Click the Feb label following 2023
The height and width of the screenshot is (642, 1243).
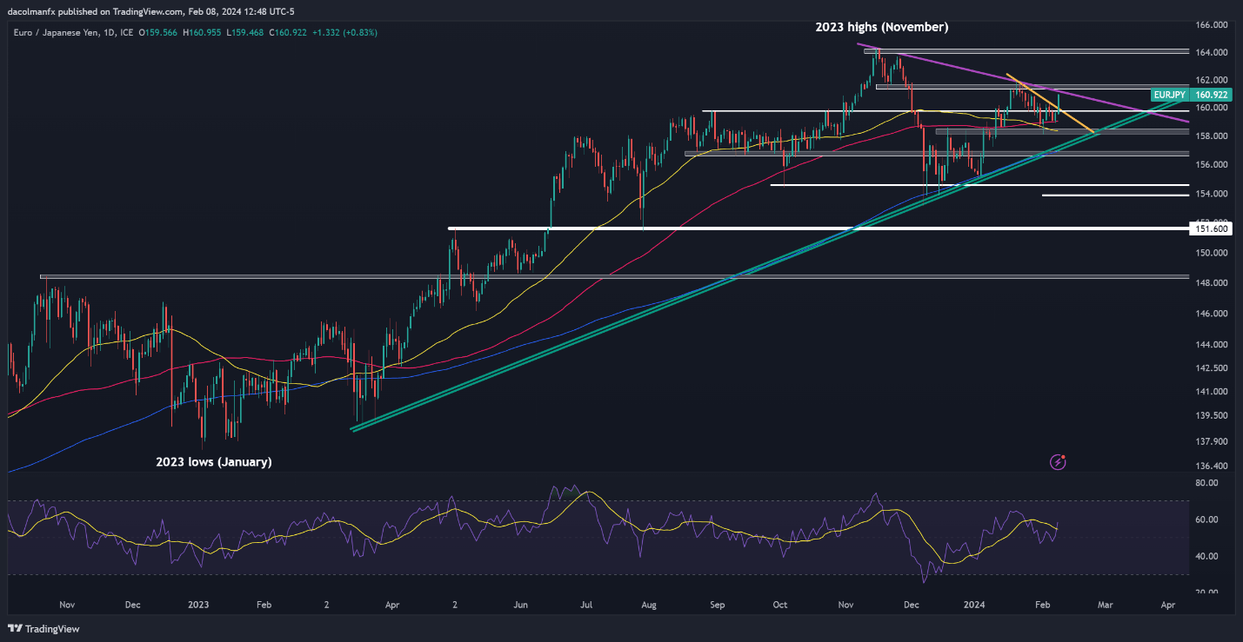point(264,604)
